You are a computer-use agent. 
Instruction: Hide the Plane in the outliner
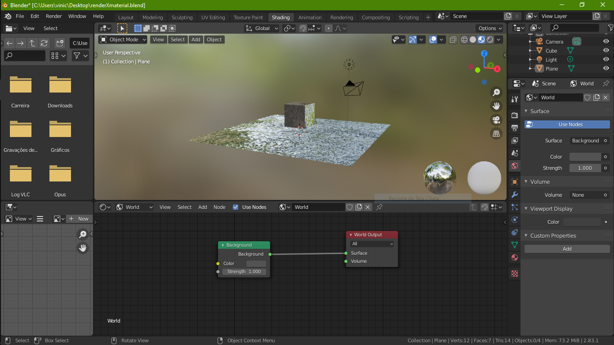(606, 69)
